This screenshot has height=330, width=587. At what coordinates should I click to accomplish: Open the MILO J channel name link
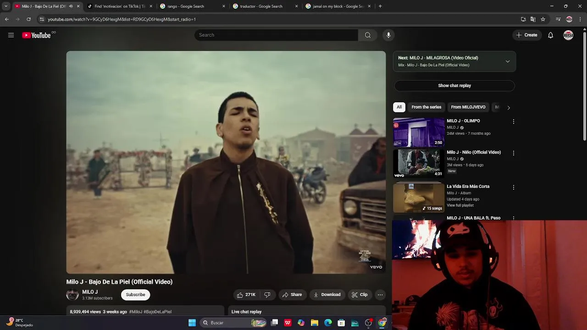[90, 292]
